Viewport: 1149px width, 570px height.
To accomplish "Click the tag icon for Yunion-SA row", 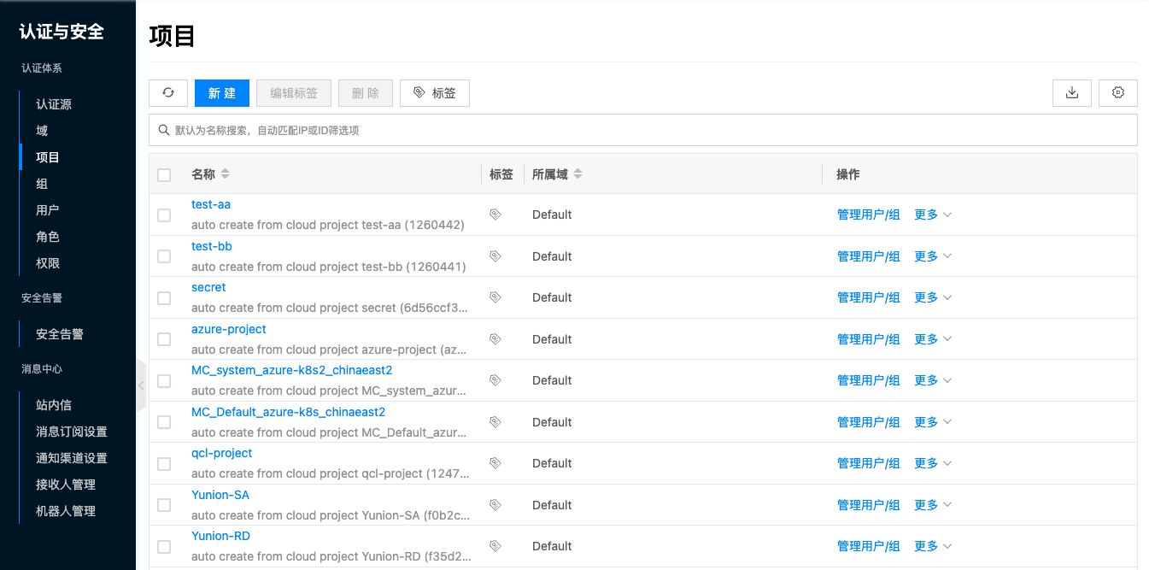I will click(495, 505).
